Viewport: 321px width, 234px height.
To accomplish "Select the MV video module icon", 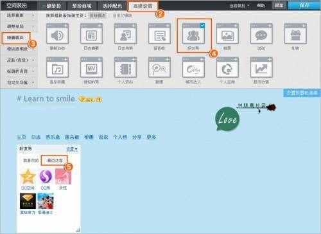I will click(x=91, y=67).
